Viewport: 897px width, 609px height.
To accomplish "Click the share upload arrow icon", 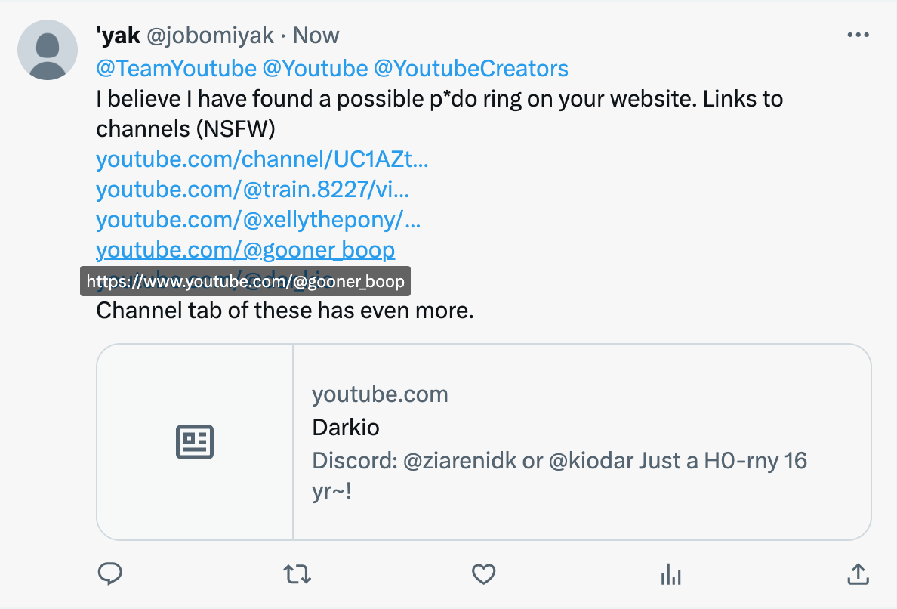I will click(x=858, y=574).
